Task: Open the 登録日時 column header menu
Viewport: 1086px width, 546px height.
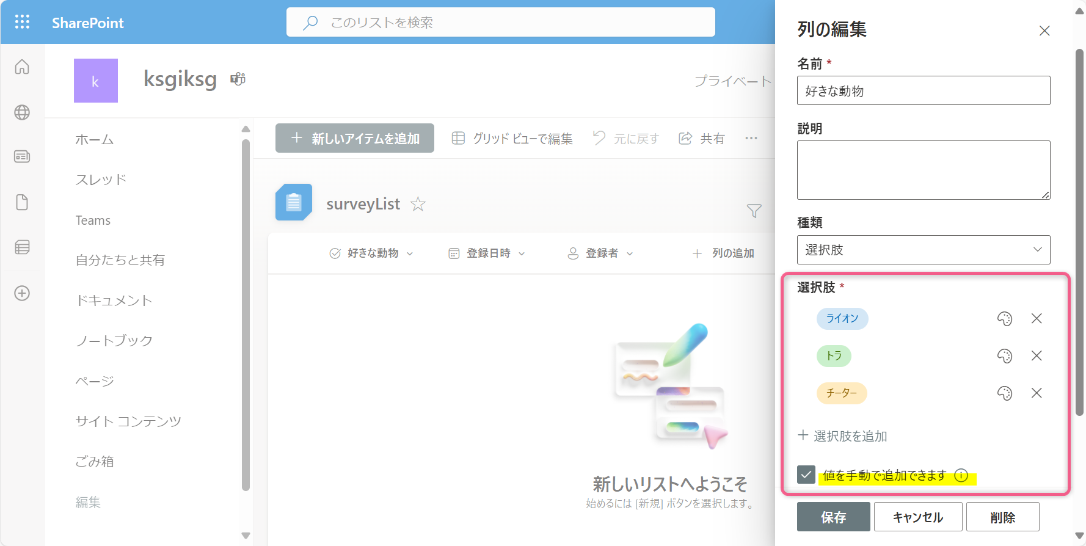Action: pos(487,253)
